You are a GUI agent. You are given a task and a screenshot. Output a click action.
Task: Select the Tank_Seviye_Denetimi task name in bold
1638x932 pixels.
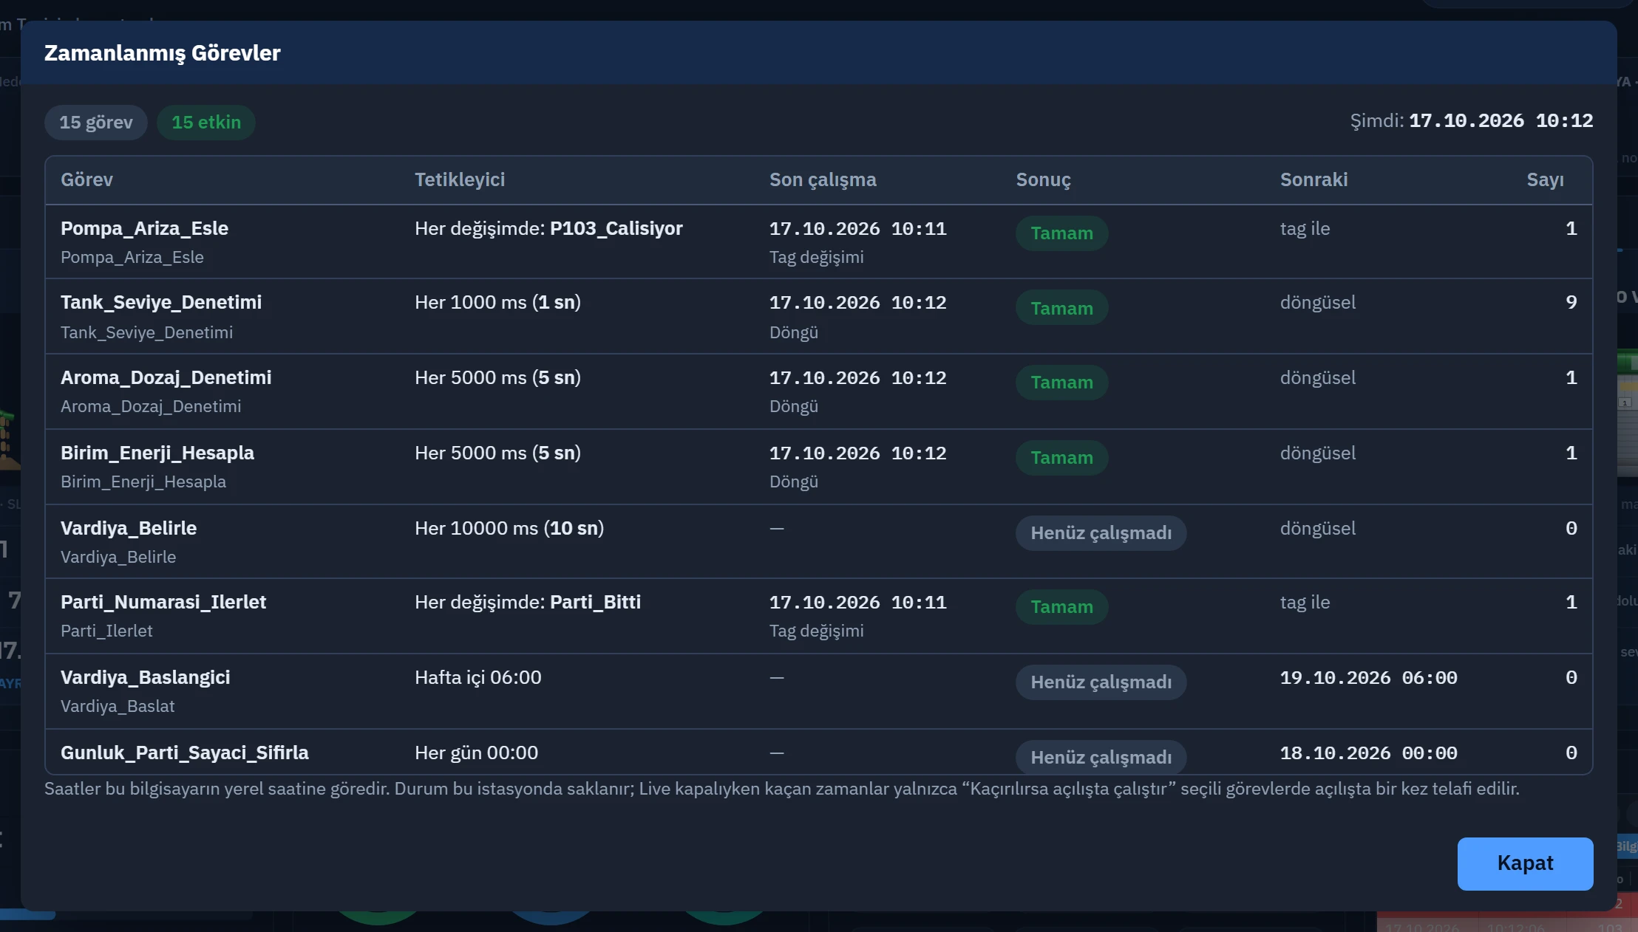(x=161, y=302)
